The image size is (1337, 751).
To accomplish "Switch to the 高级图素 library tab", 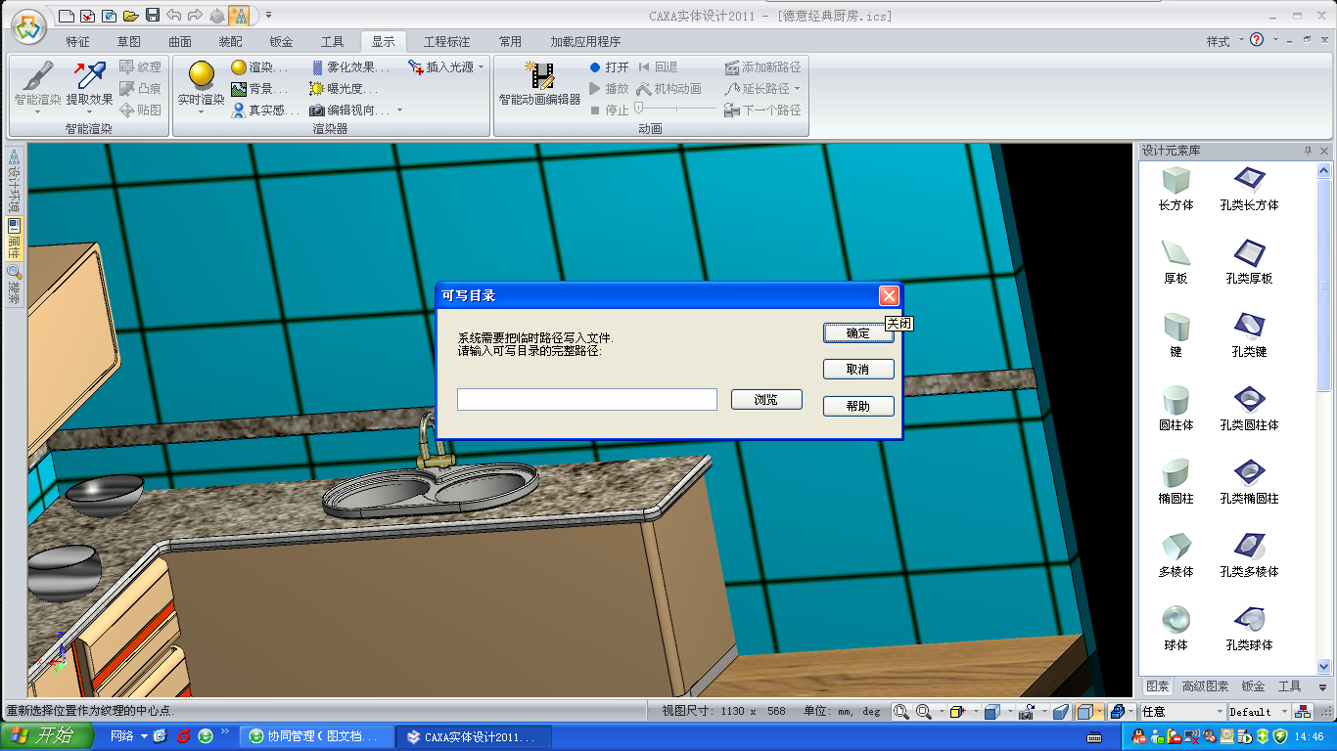I will pyautogui.click(x=1205, y=686).
